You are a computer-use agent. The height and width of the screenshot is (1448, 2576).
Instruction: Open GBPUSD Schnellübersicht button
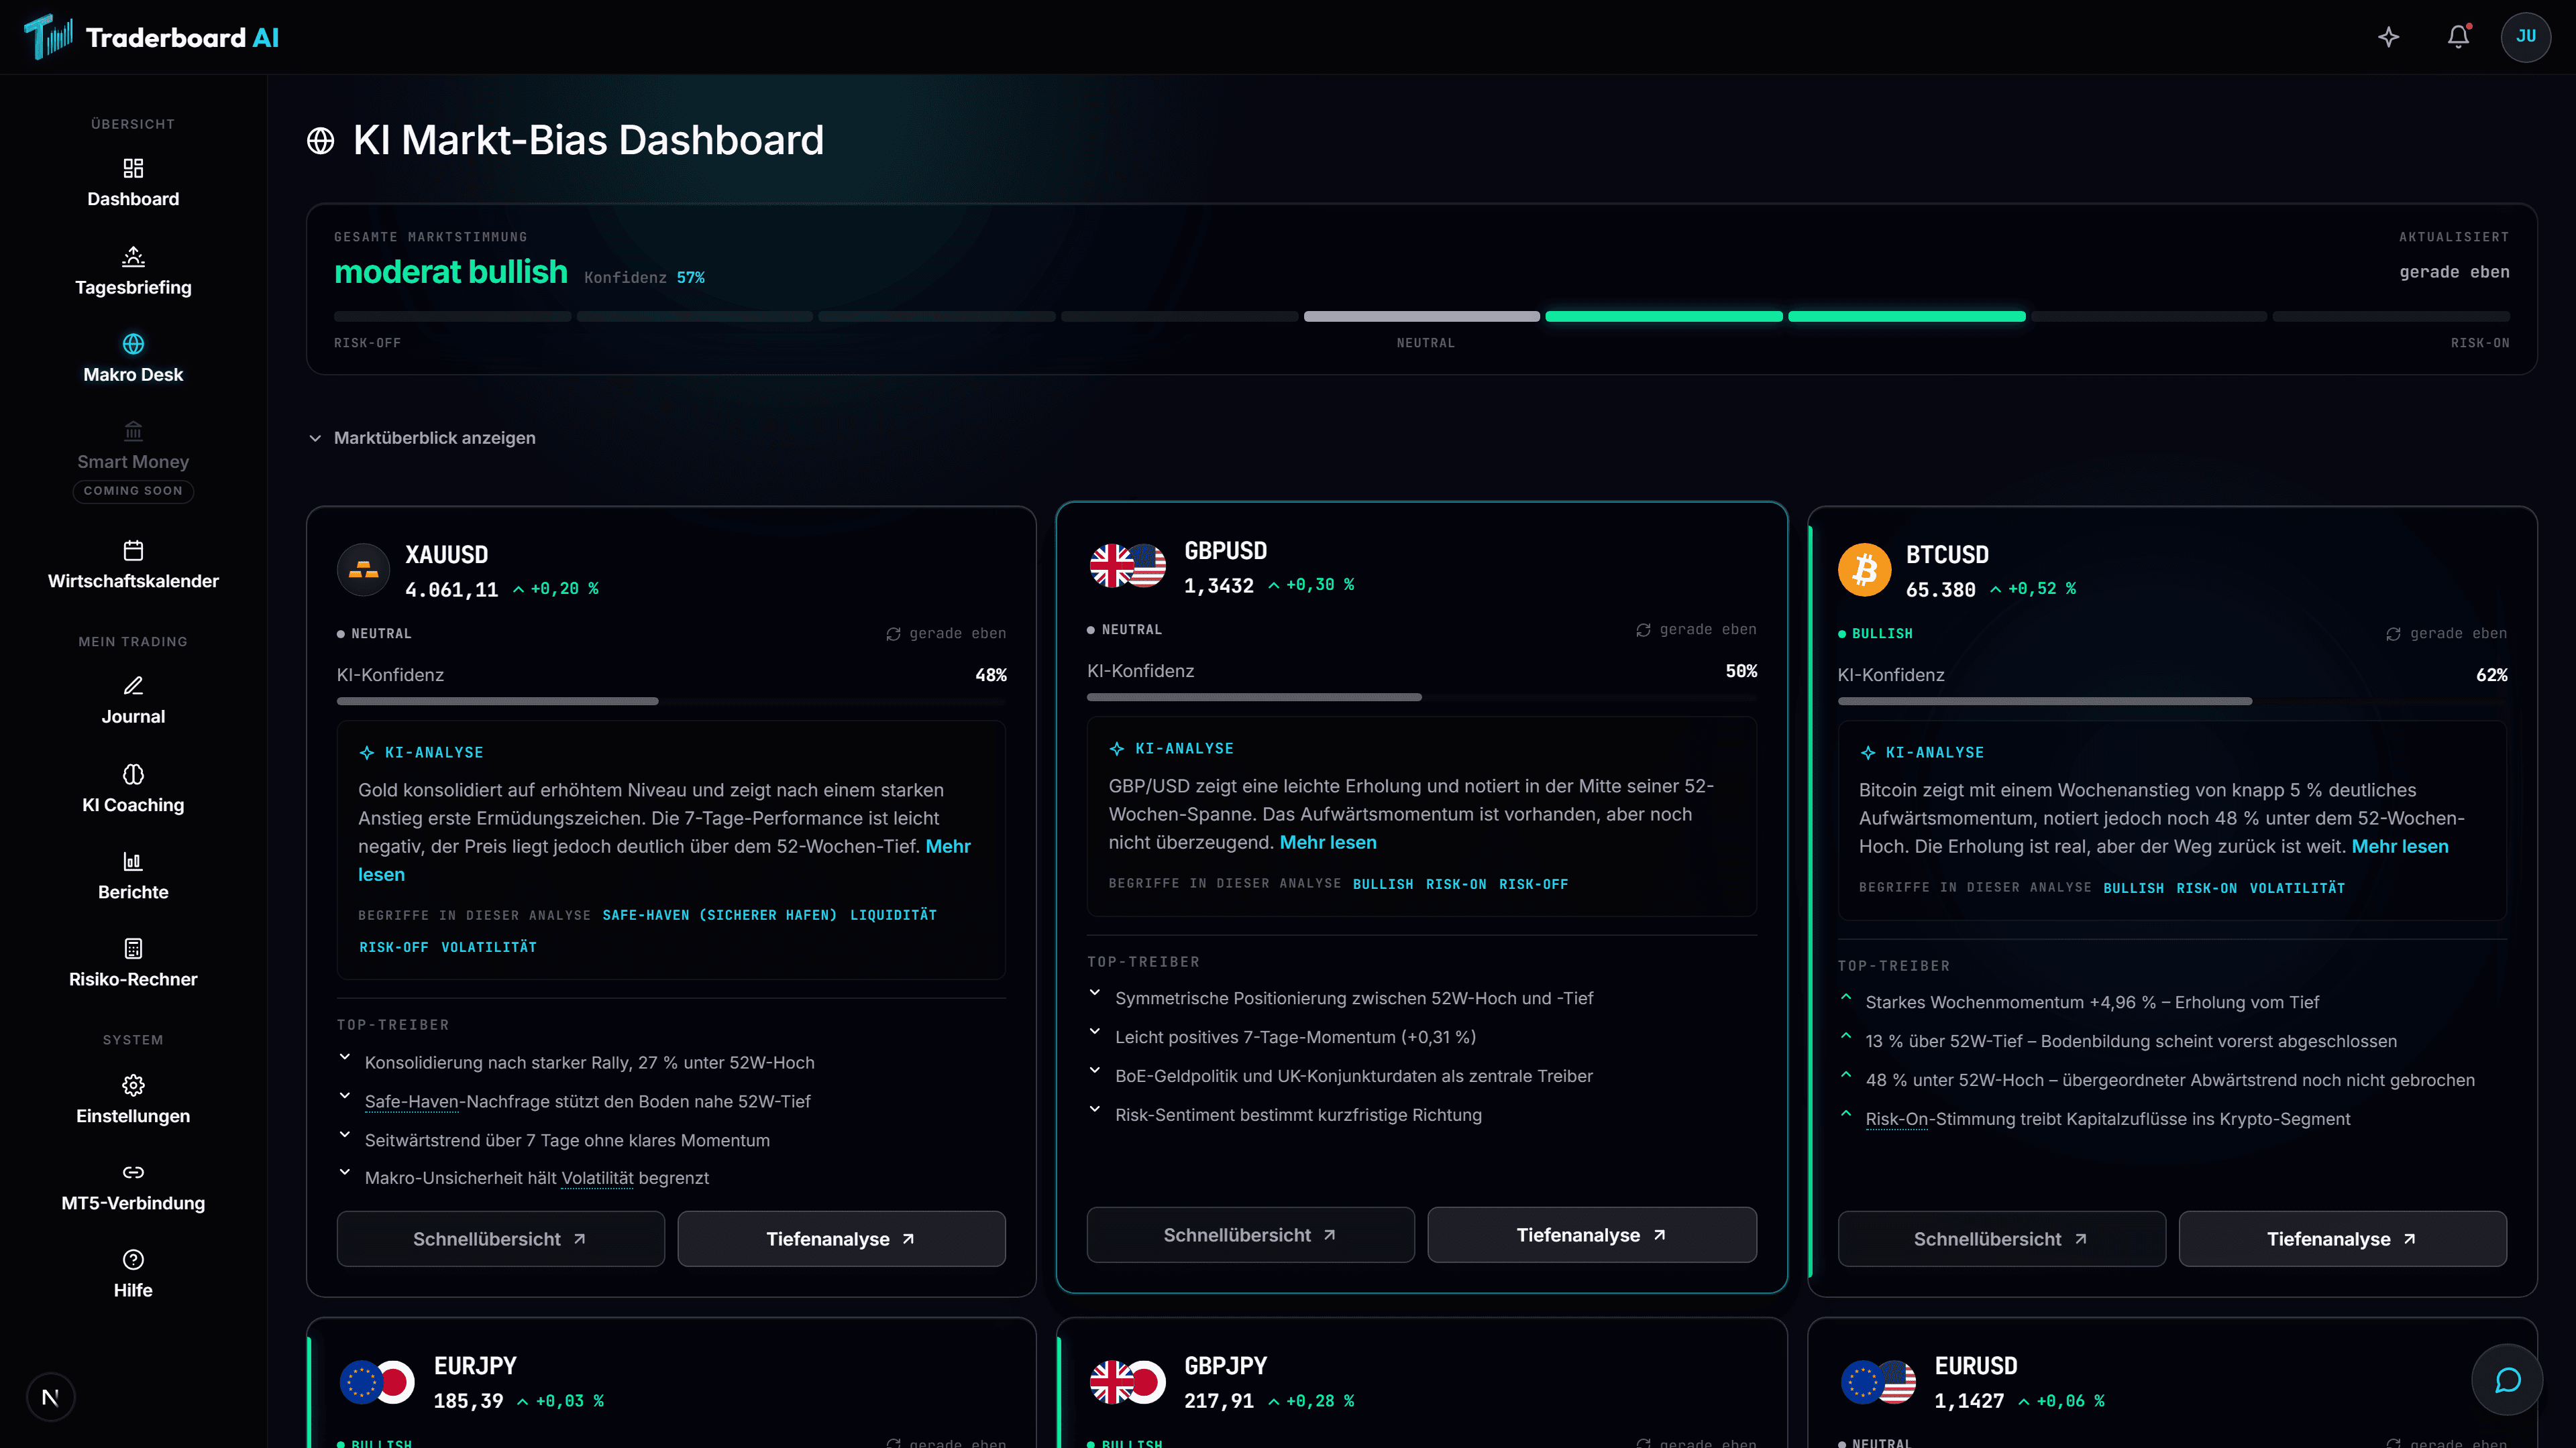tap(1250, 1235)
